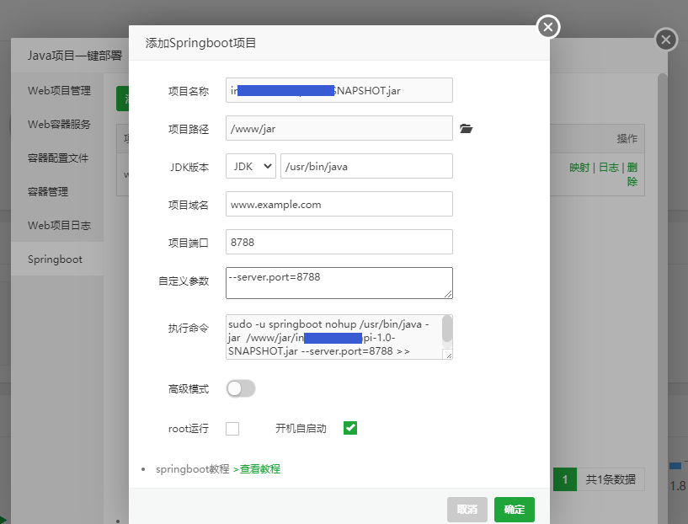Click the 映射 link in background table
The image size is (688, 524).
point(579,167)
